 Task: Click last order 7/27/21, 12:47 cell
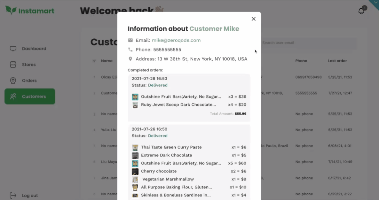[x=340, y=93]
